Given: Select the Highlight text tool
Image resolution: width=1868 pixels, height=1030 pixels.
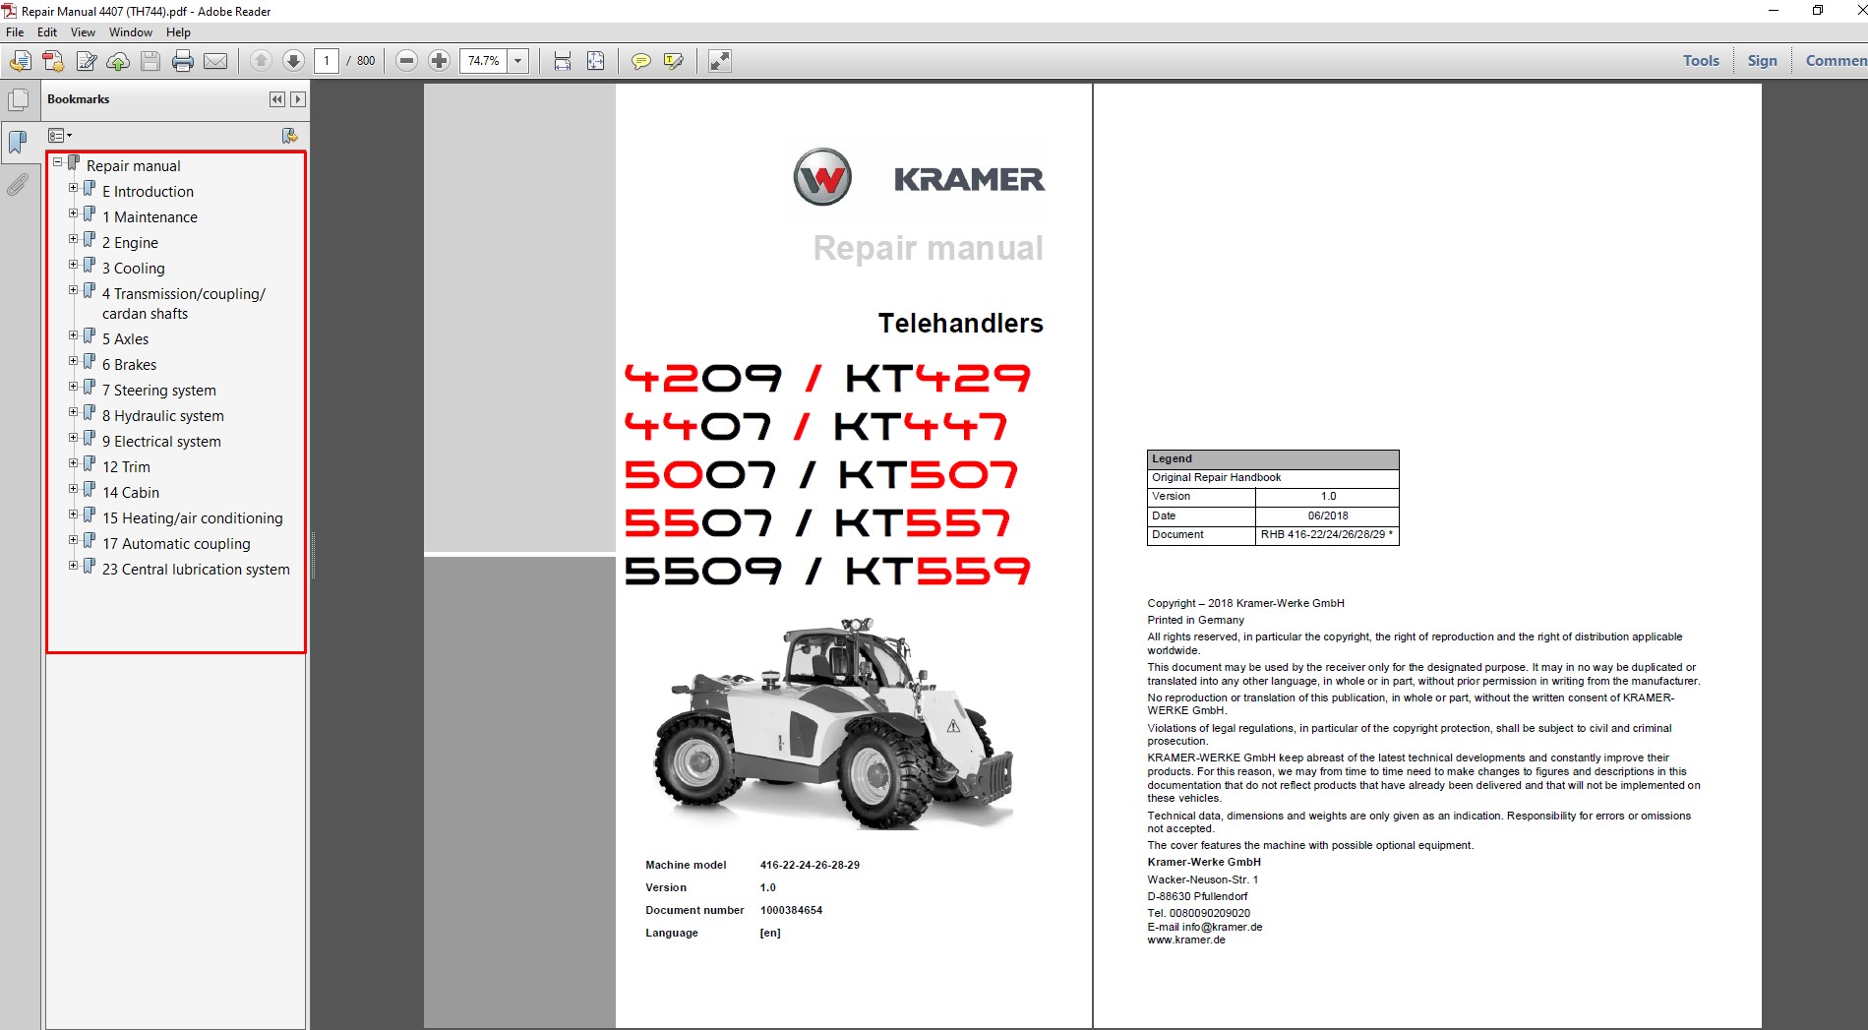Looking at the screenshot, I should pos(673,61).
